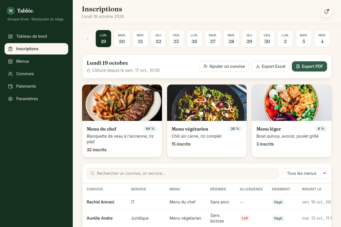
Task: Click the 64 % badge
Action: click(150, 129)
